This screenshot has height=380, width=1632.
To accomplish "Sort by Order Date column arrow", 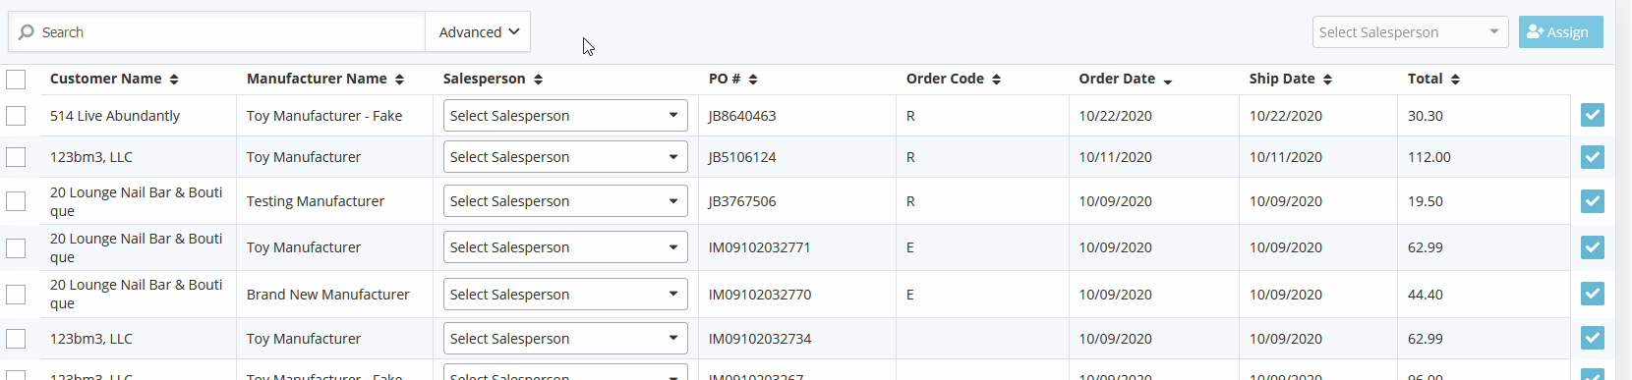I will [x=1167, y=80].
